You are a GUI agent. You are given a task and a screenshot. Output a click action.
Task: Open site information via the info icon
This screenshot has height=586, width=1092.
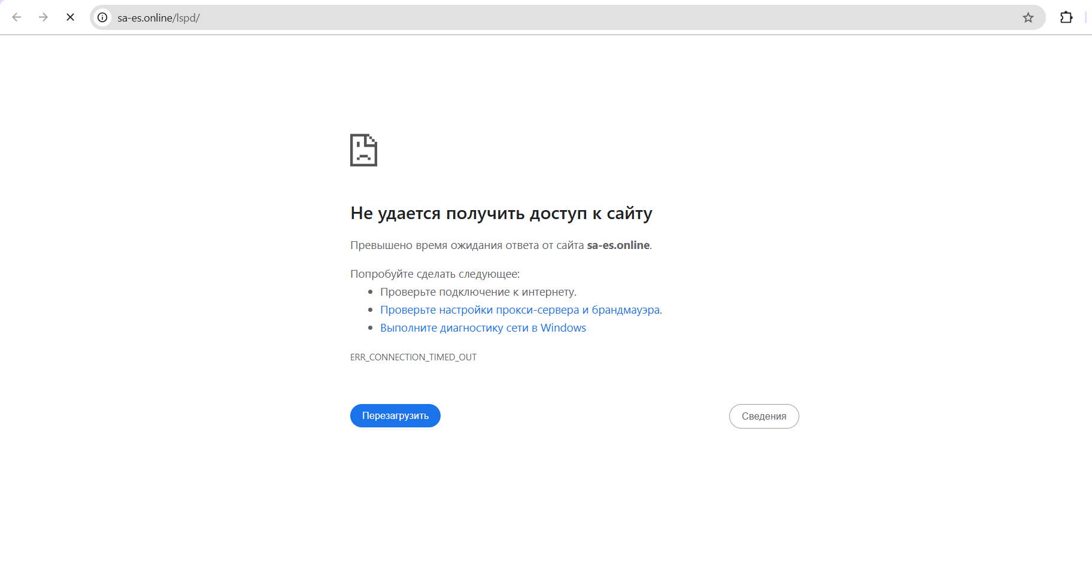tap(102, 17)
